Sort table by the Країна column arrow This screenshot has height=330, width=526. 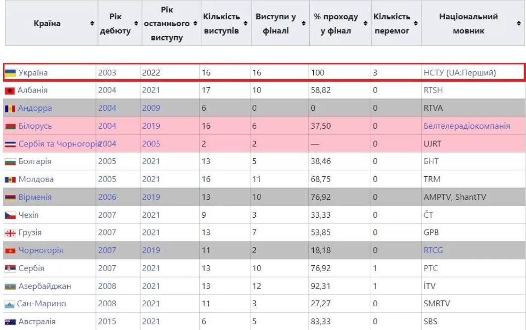click(92, 24)
